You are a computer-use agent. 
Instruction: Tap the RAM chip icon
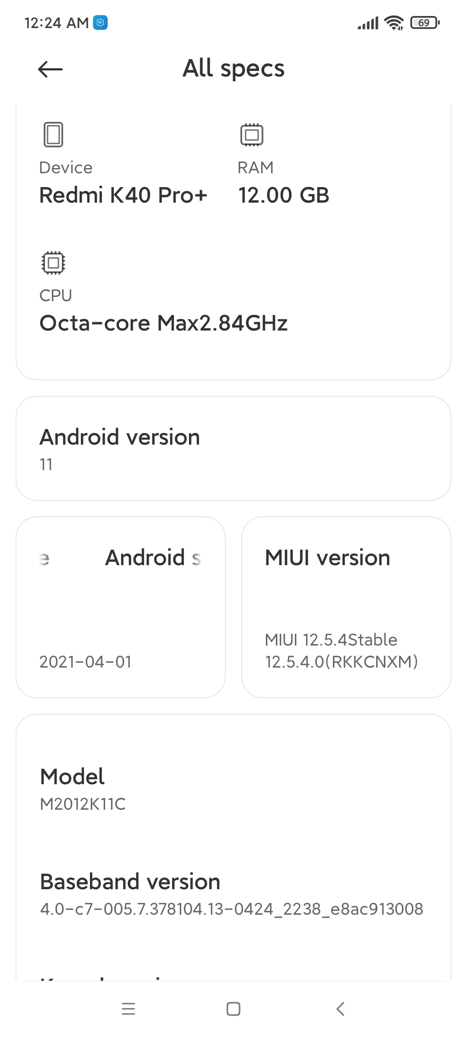pos(252,135)
